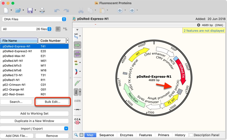This screenshot has width=227, height=140.
Task: Open the DNA Files collection dropdown
Action: [x=34, y=19]
